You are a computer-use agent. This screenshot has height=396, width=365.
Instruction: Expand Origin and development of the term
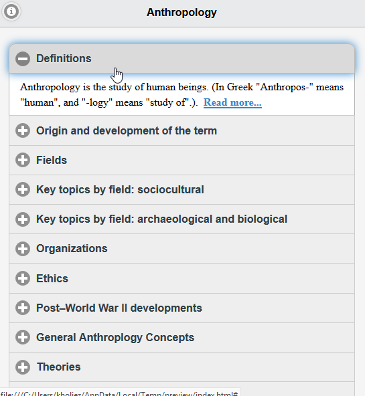click(181, 130)
